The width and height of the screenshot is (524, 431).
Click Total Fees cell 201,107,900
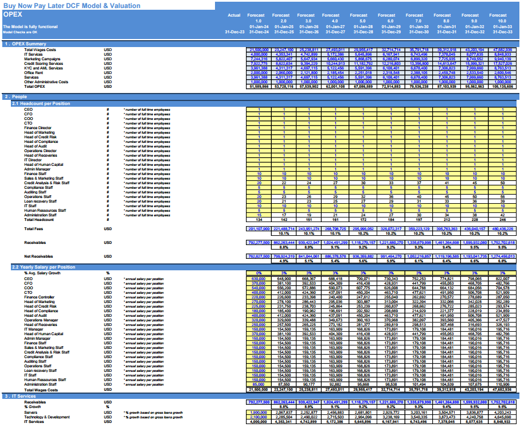[x=259, y=229]
